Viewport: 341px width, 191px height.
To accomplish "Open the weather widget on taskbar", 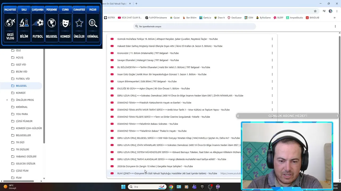I will [x=10, y=187].
